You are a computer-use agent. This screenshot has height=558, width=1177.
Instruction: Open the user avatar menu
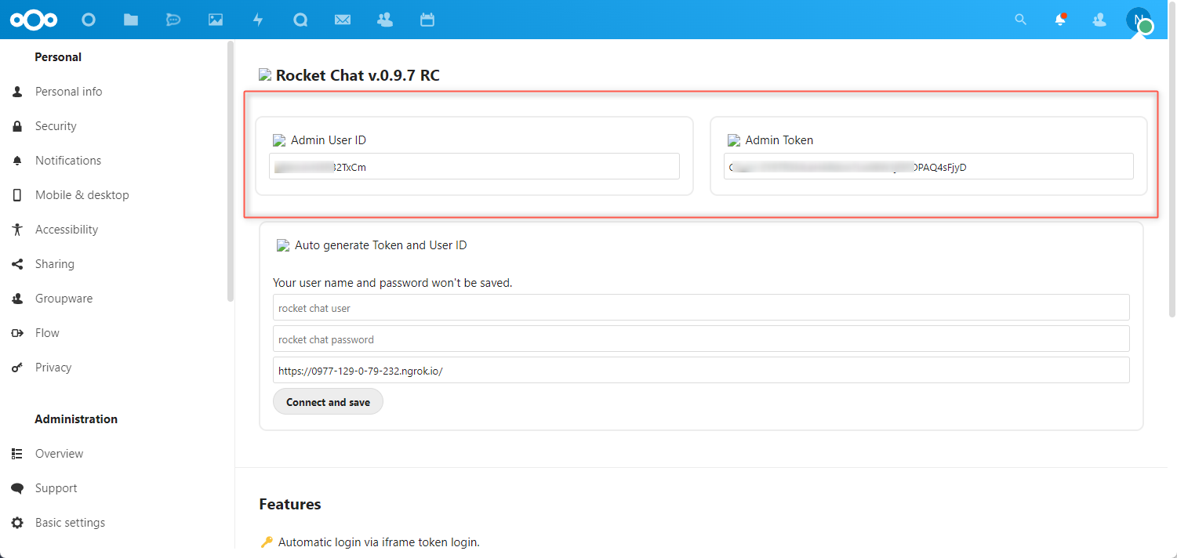(1139, 20)
